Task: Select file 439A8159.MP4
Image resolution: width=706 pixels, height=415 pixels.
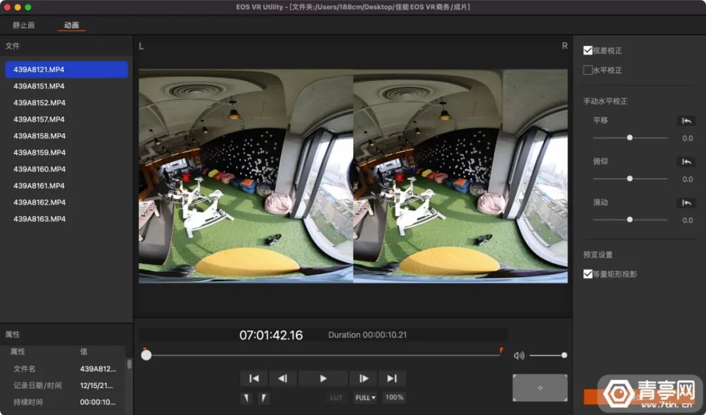Action: coord(67,153)
